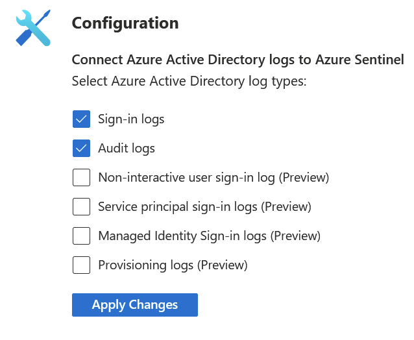
Task: Enable Non-interactive user sign-in log checkbox
Action: click(x=81, y=177)
